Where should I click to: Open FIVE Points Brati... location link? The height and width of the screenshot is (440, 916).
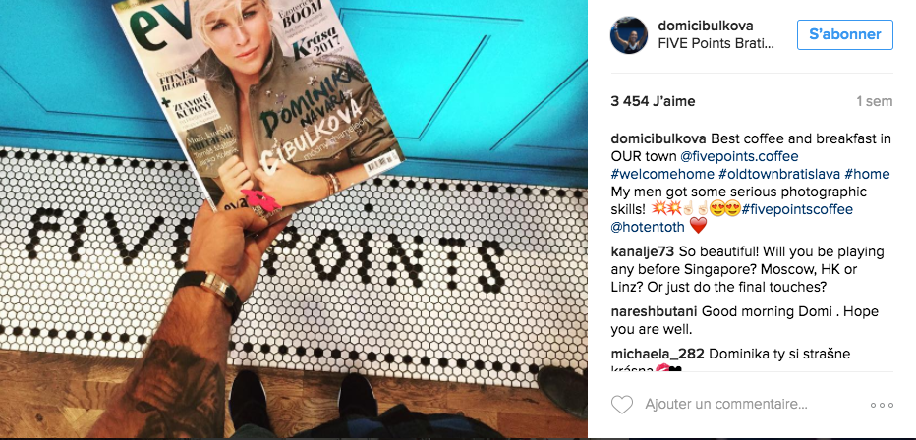[x=716, y=44]
